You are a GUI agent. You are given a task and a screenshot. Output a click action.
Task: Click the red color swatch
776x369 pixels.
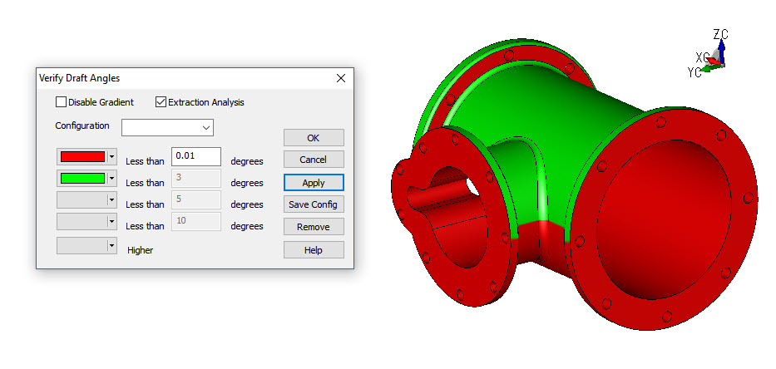[x=82, y=156]
